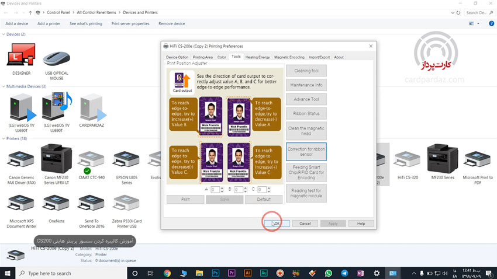Image resolution: width=497 pixels, height=279 pixels.
Task: Open Photoshop from the taskbar
Action: click(216, 273)
